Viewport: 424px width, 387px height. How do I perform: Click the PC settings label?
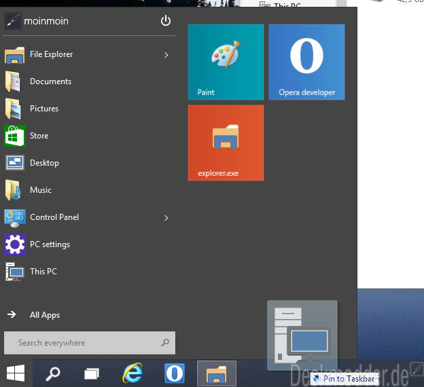[50, 244]
